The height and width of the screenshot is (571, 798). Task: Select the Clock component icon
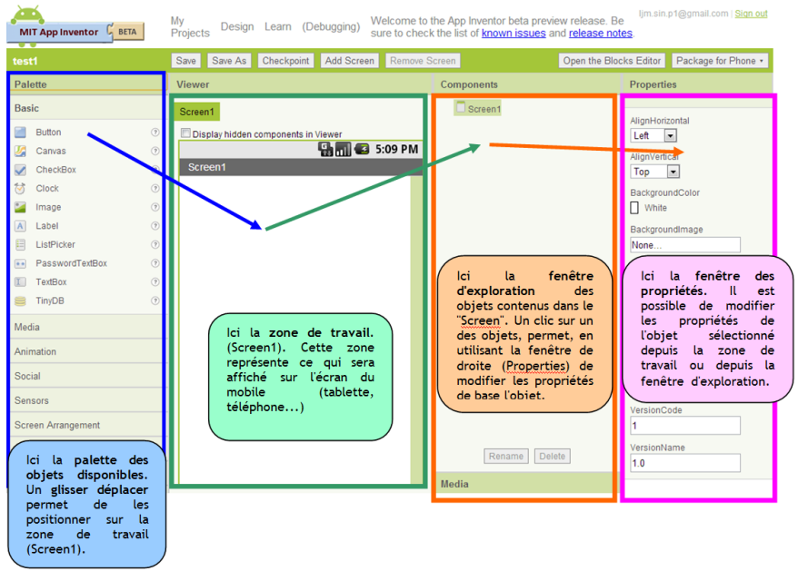[20, 189]
